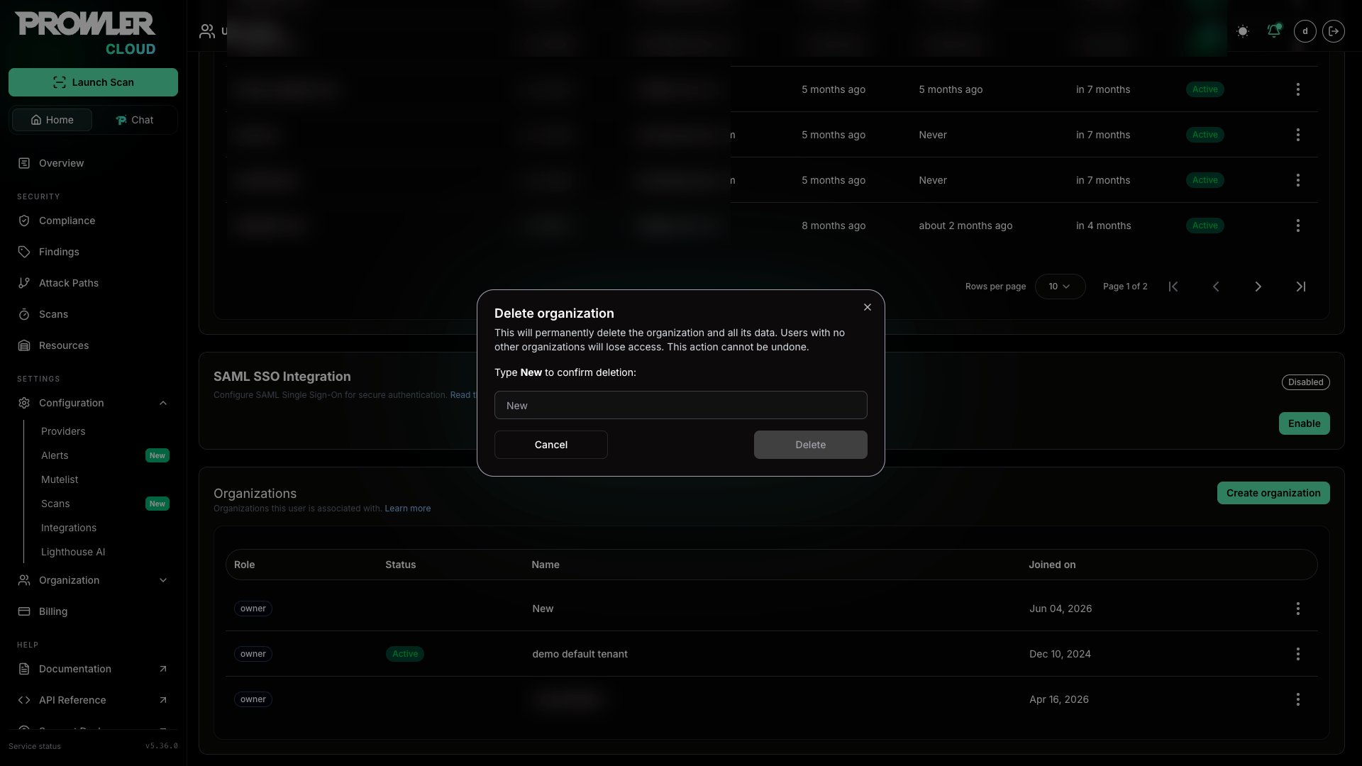Open Integrations under Configuration
Viewport: 1362px width, 766px height.
pos(69,528)
